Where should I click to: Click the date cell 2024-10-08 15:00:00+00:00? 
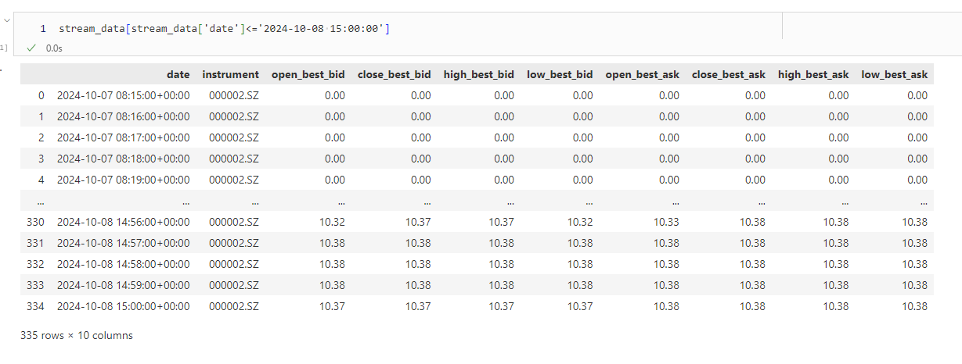tap(123, 306)
